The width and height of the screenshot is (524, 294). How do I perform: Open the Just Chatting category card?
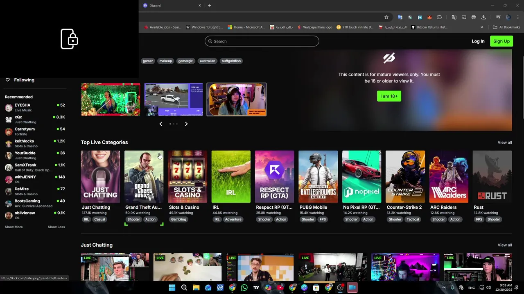pyautogui.click(x=100, y=177)
